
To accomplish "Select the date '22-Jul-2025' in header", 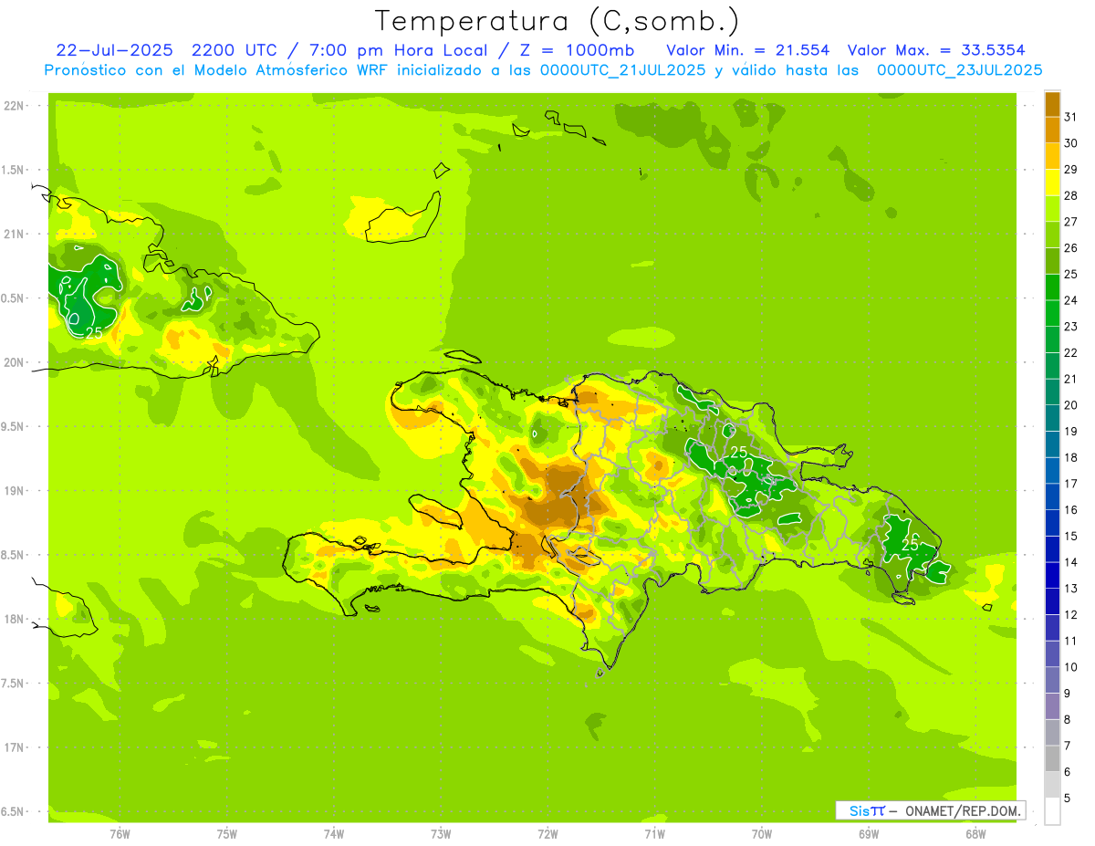I will (114, 50).
